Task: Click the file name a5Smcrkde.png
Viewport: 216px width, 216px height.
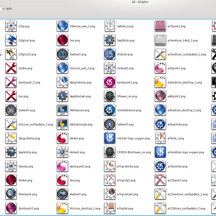Action: [x=178, y=166]
